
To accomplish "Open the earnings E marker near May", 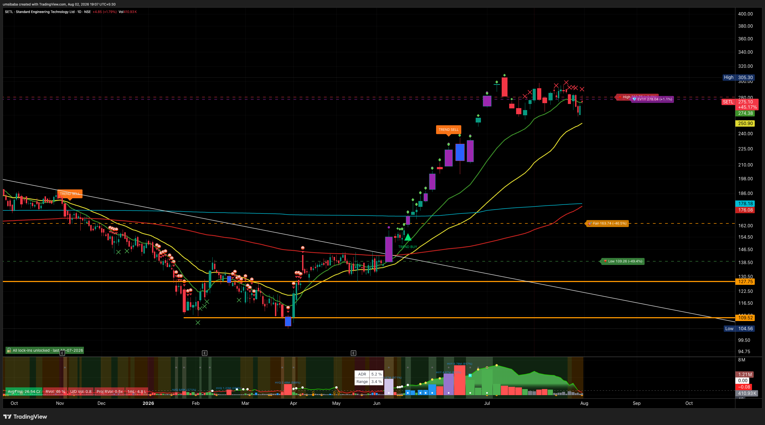I will pos(353,353).
